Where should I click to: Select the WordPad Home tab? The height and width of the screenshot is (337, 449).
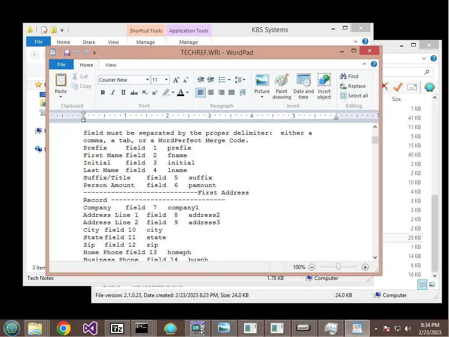(x=86, y=65)
